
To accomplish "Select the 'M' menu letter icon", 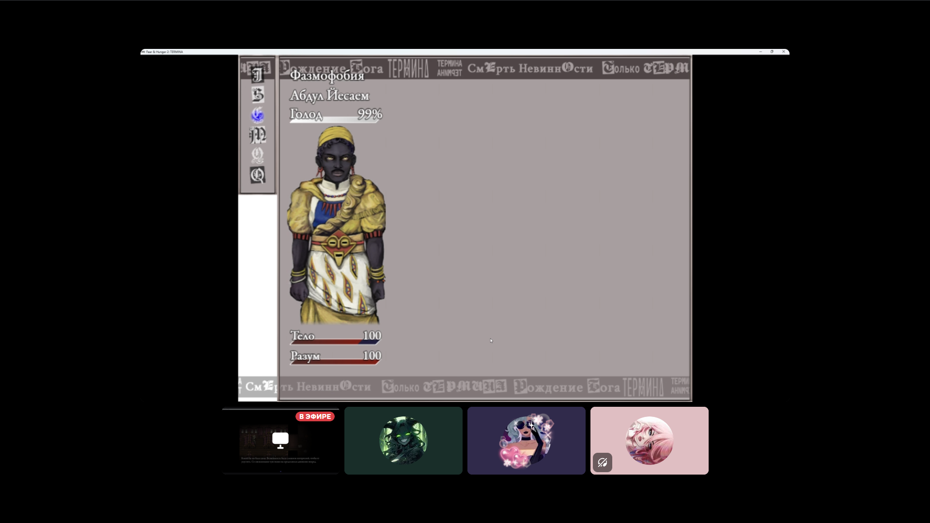I will [258, 135].
